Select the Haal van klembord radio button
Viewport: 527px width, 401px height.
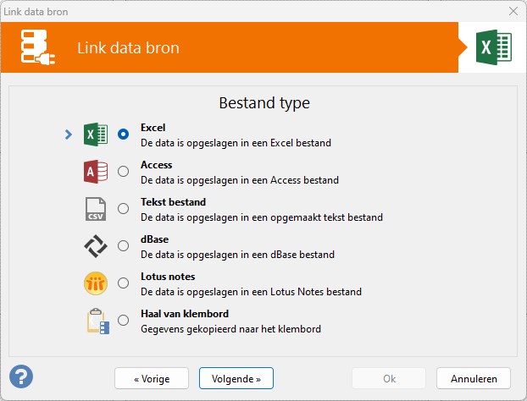tap(124, 321)
